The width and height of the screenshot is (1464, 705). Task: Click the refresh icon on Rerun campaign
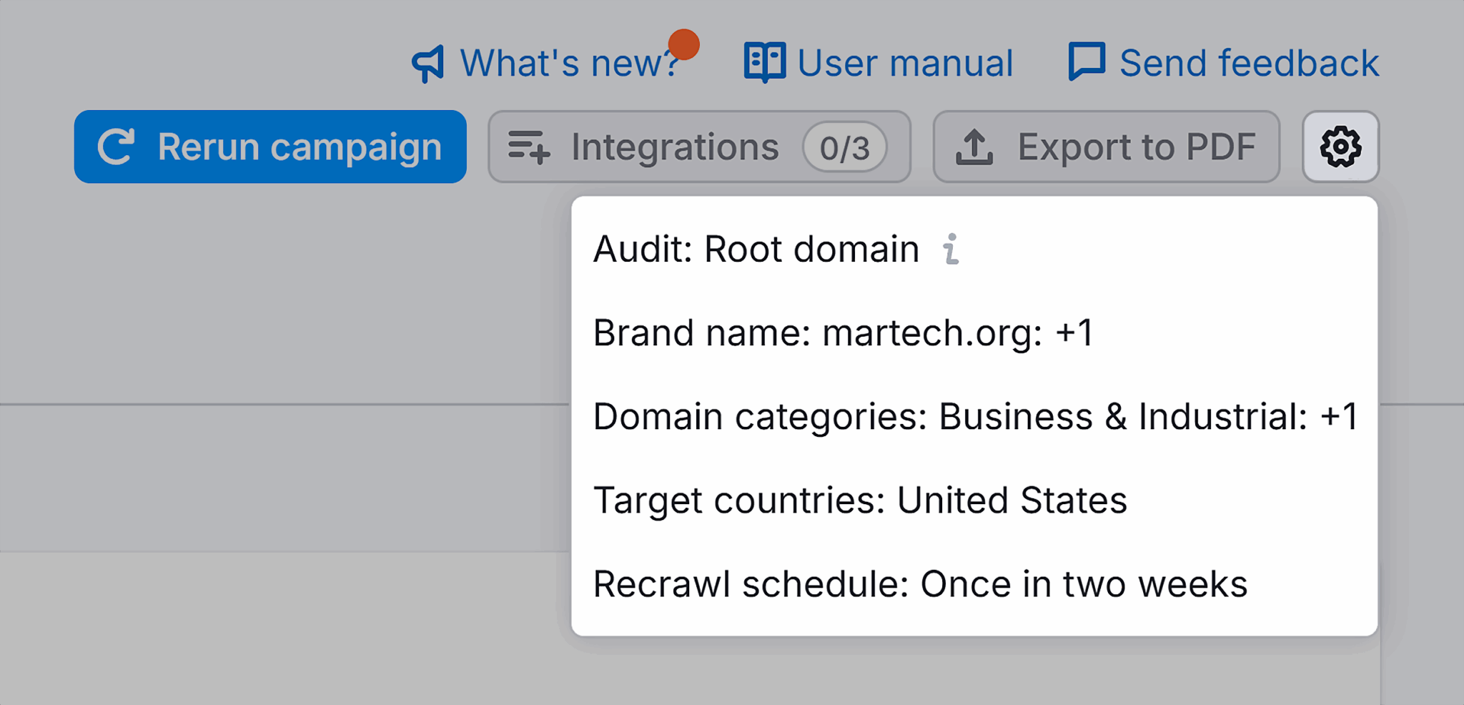117,147
